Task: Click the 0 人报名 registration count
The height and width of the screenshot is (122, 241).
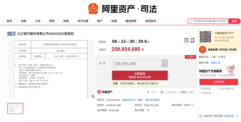Action: tap(152, 92)
